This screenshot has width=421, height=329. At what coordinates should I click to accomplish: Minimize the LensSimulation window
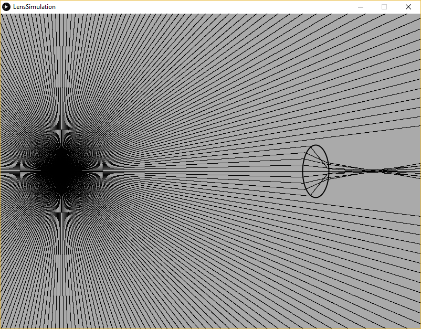tap(361, 7)
